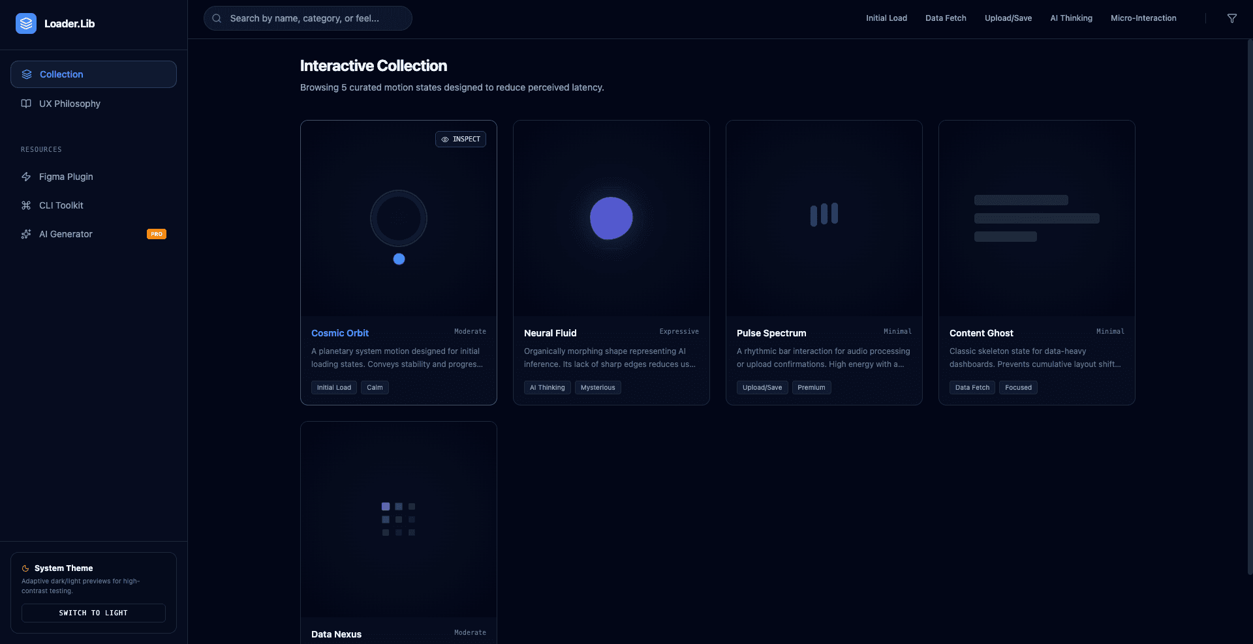Viewport: 1253px width, 644px height.
Task: Click the Loader.Lib logo icon
Action: point(26,23)
